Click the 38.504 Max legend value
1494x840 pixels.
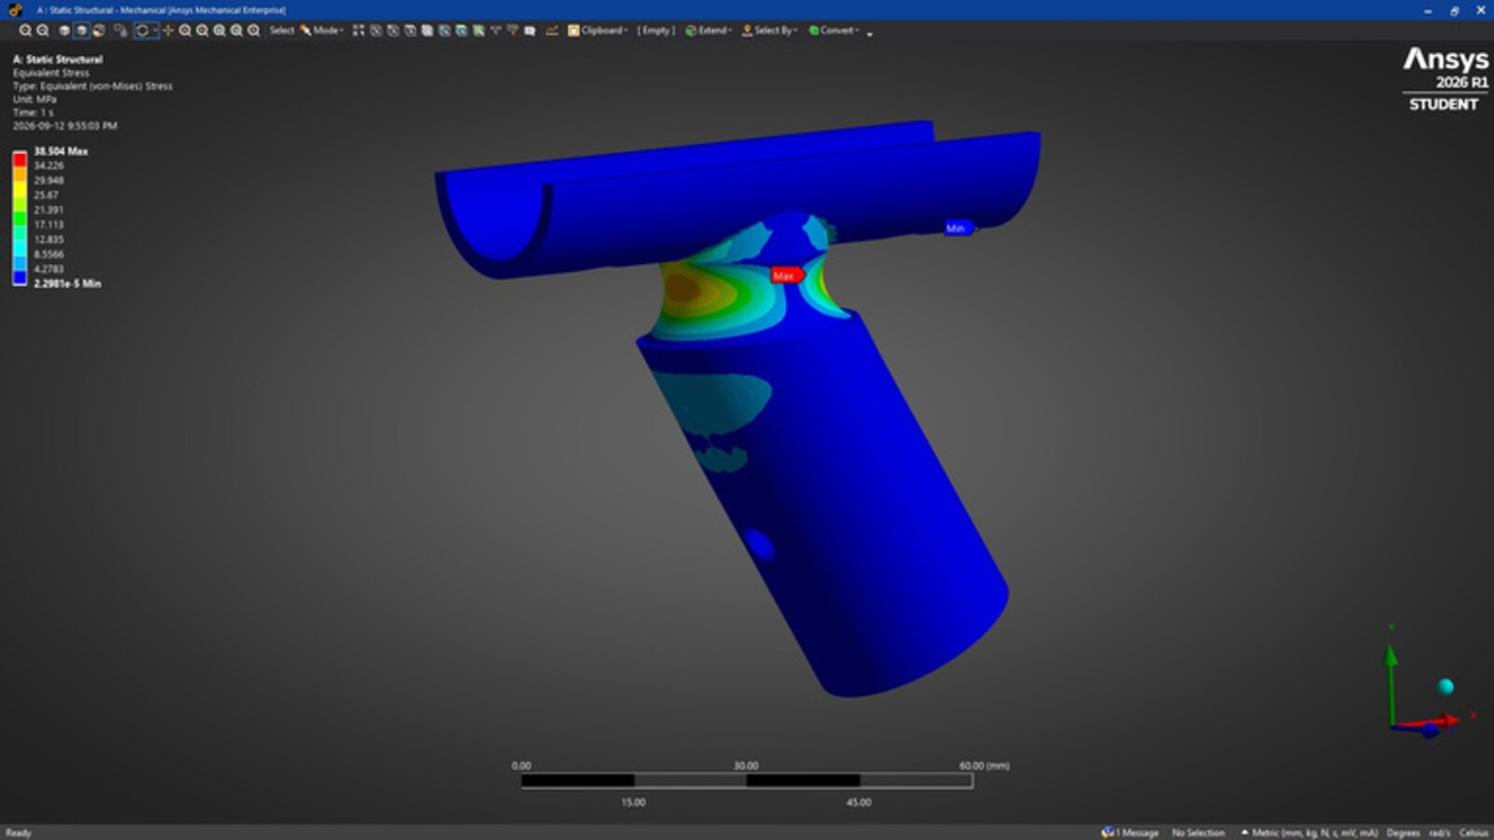click(61, 151)
